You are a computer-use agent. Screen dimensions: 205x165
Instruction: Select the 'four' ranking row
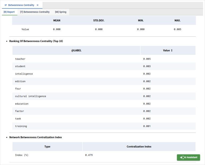[x=104, y=89]
